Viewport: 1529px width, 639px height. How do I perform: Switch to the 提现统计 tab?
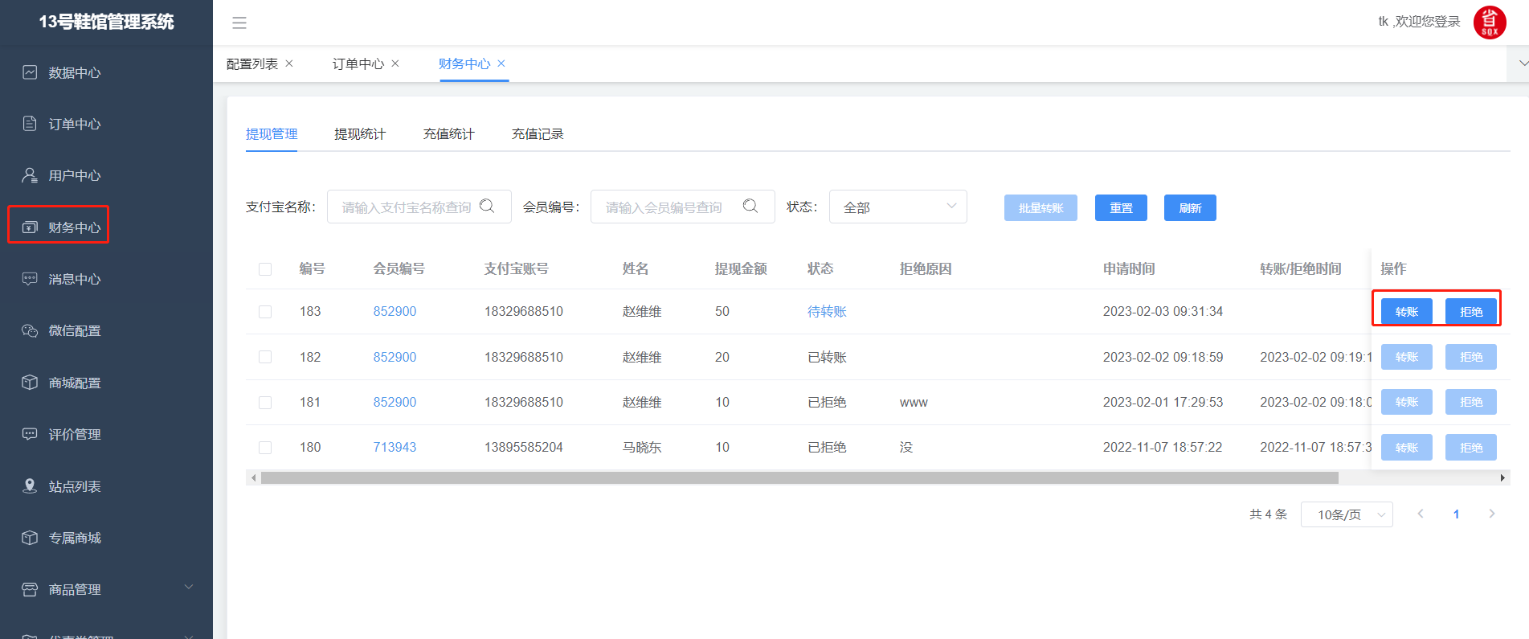click(360, 134)
